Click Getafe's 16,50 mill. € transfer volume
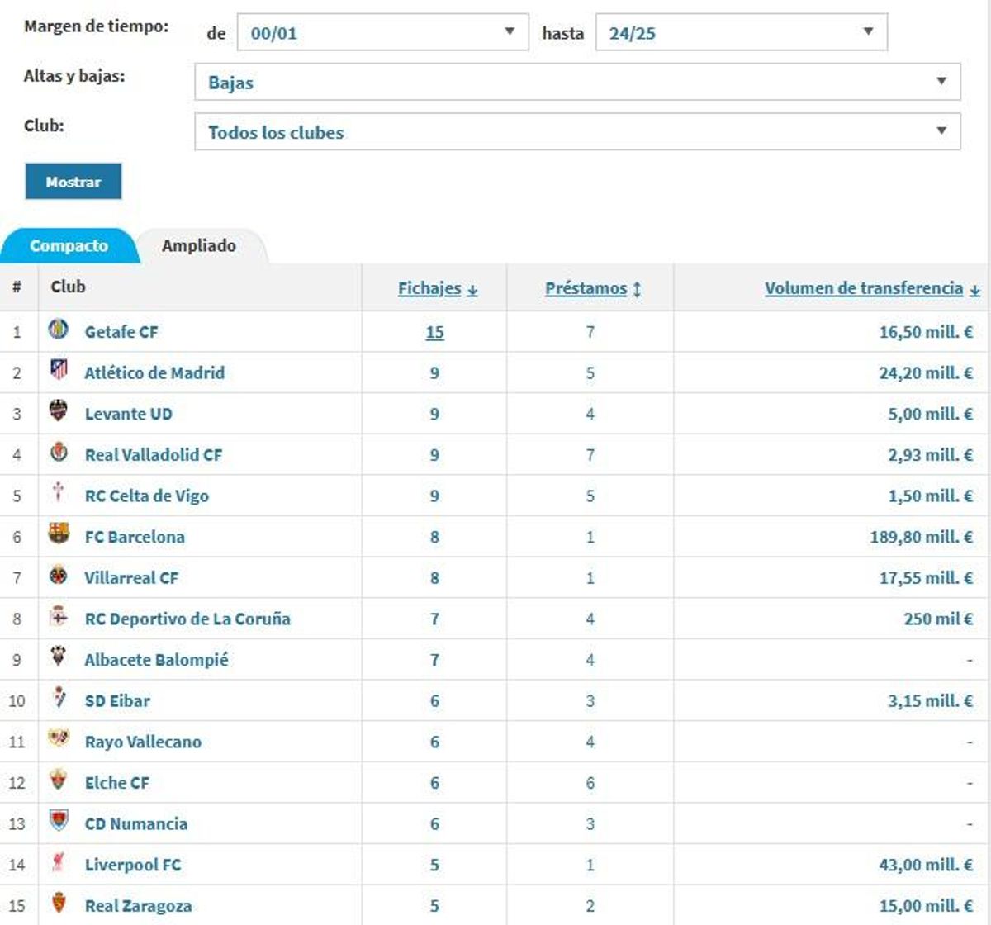 point(926,332)
